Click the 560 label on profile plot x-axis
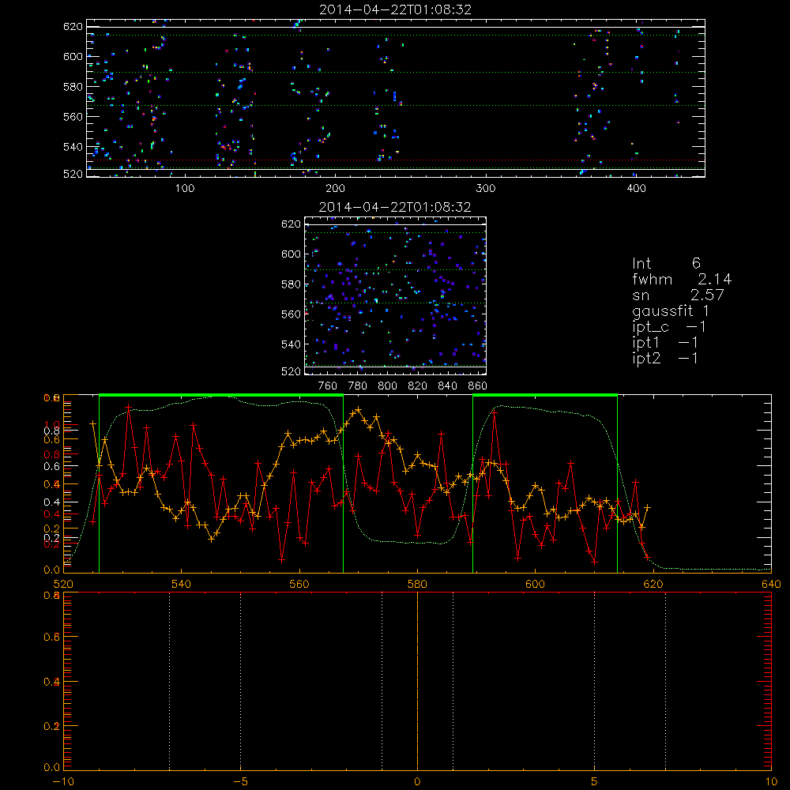Screen dimensions: 790x790 click(299, 584)
